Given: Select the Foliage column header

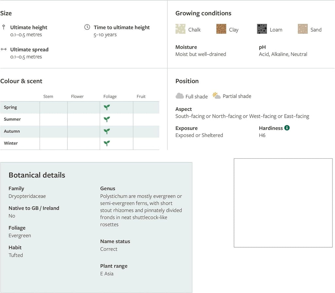Looking at the screenshot, I should point(110,96).
